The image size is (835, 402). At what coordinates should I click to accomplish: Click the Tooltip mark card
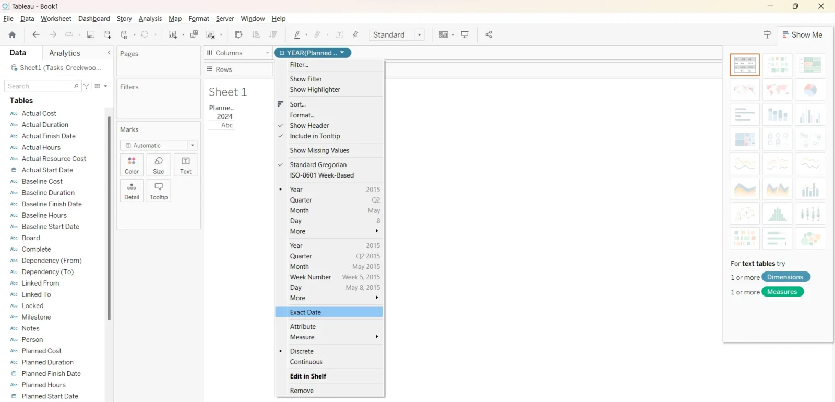click(x=159, y=191)
